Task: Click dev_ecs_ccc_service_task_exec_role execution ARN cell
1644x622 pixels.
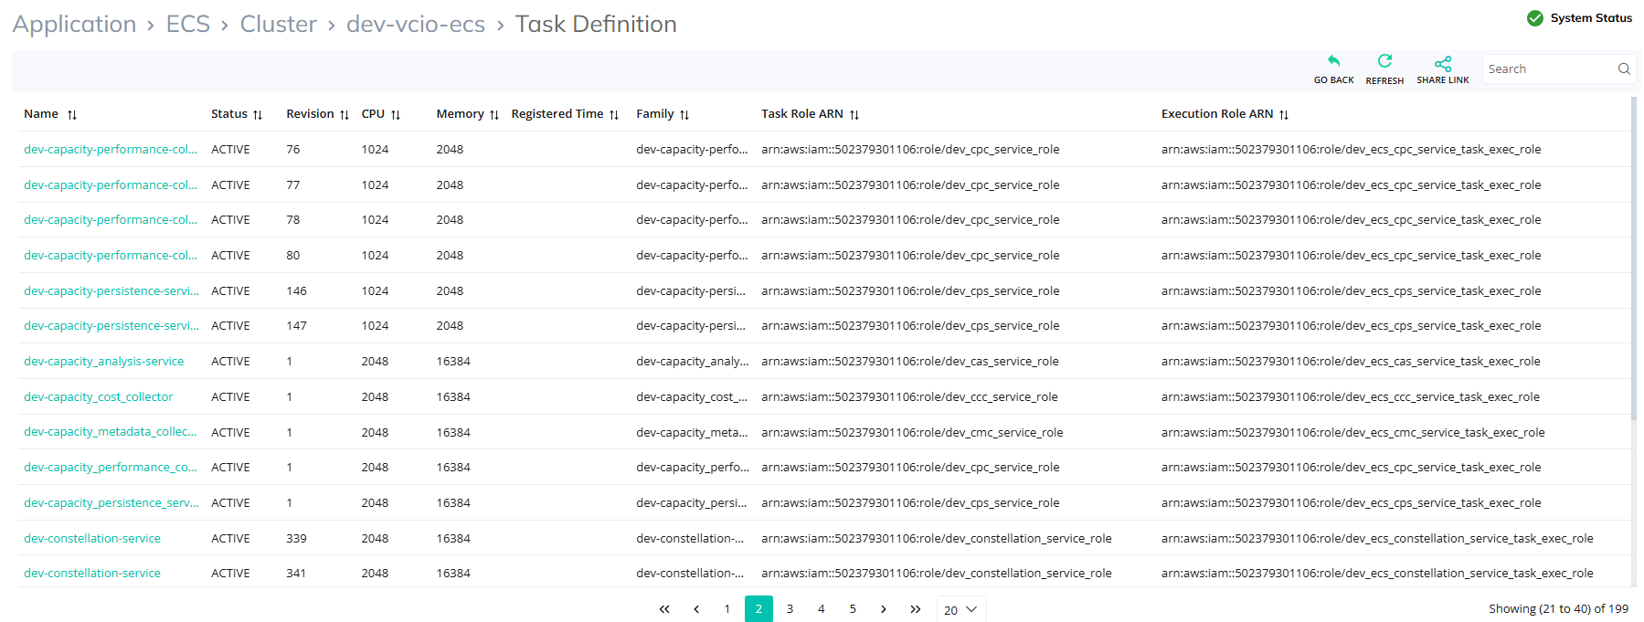Action: point(1351,397)
